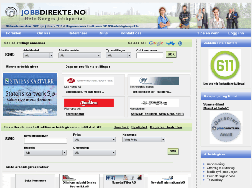Click the Hvorfor? link
Screen dimensions: 252x188
[x=121, y=127]
